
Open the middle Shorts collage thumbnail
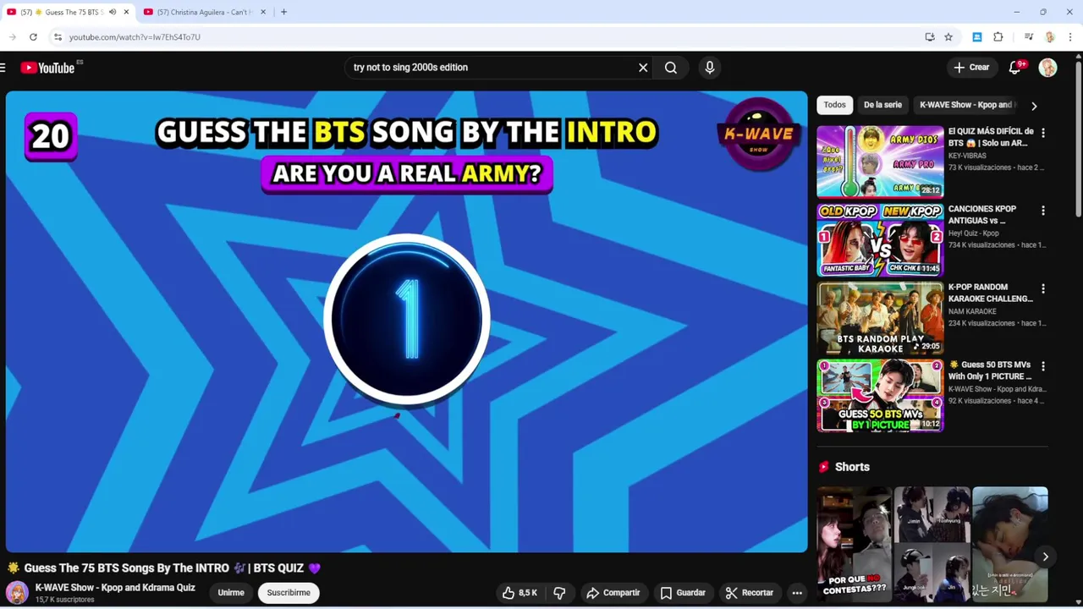(x=932, y=543)
